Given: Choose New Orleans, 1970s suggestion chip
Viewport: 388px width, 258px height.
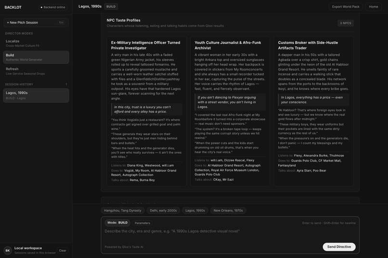Looking at the screenshot, I should click(x=228, y=210).
